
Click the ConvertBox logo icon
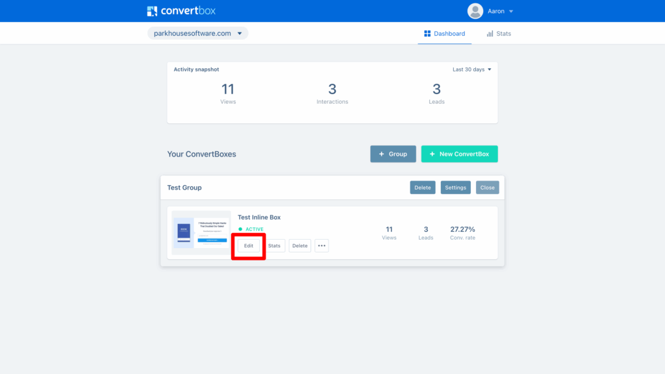[152, 11]
